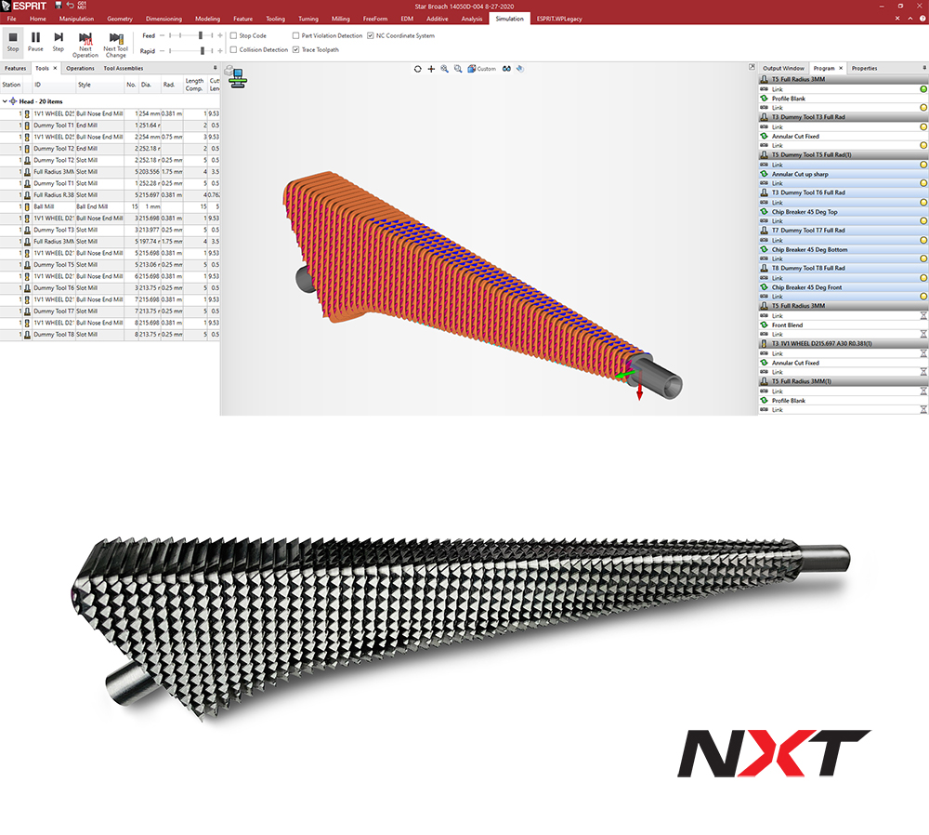Open the Tool Assemblies panel tab

[124, 68]
